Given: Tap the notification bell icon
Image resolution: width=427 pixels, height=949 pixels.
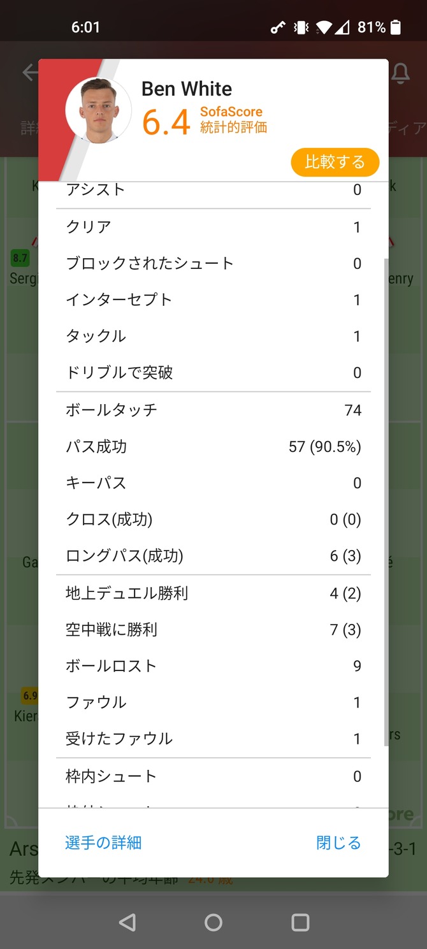Looking at the screenshot, I should 400,74.
